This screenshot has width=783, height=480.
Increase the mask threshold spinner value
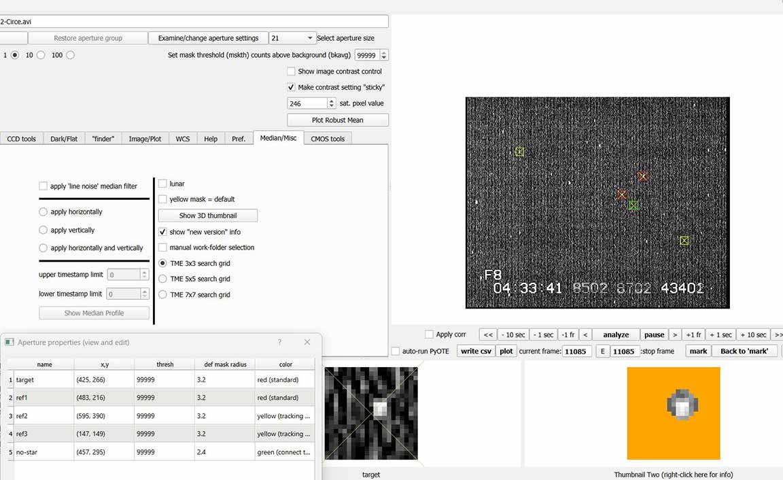click(x=384, y=52)
